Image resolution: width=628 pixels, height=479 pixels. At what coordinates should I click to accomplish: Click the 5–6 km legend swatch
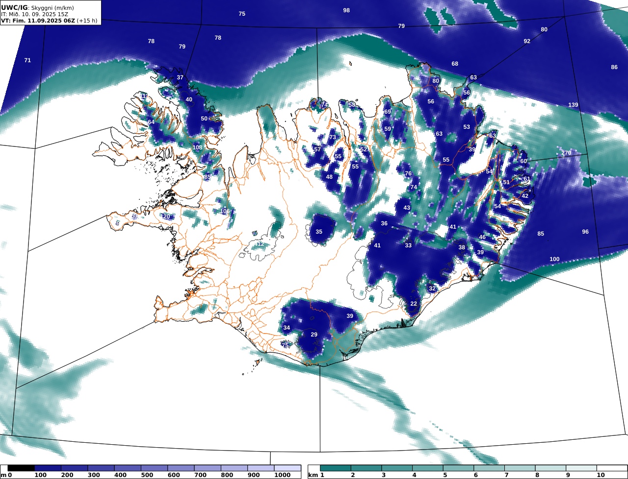[x=458, y=468]
